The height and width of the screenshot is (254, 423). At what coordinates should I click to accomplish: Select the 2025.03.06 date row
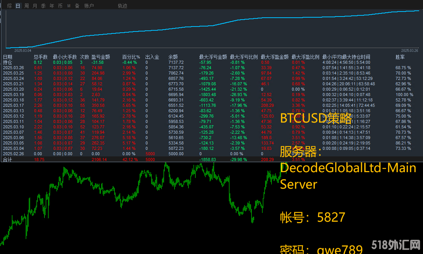13,138
